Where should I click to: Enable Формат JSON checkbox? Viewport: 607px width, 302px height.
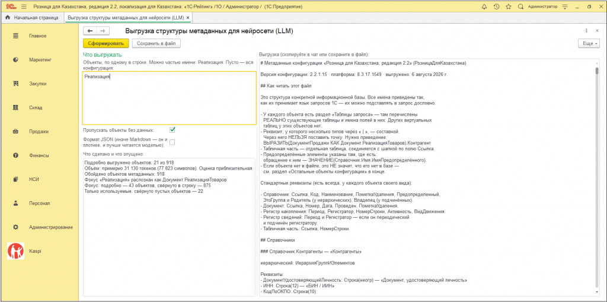[172, 142]
